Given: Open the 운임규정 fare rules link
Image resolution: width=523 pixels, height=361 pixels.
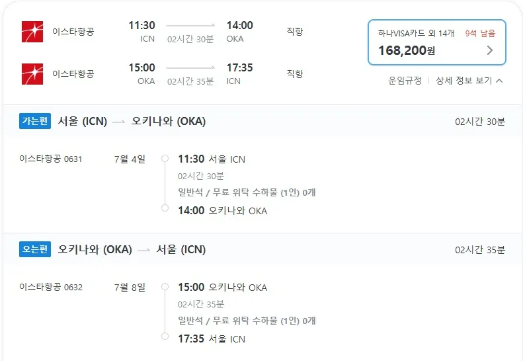Looking at the screenshot, I should point(405,81).
